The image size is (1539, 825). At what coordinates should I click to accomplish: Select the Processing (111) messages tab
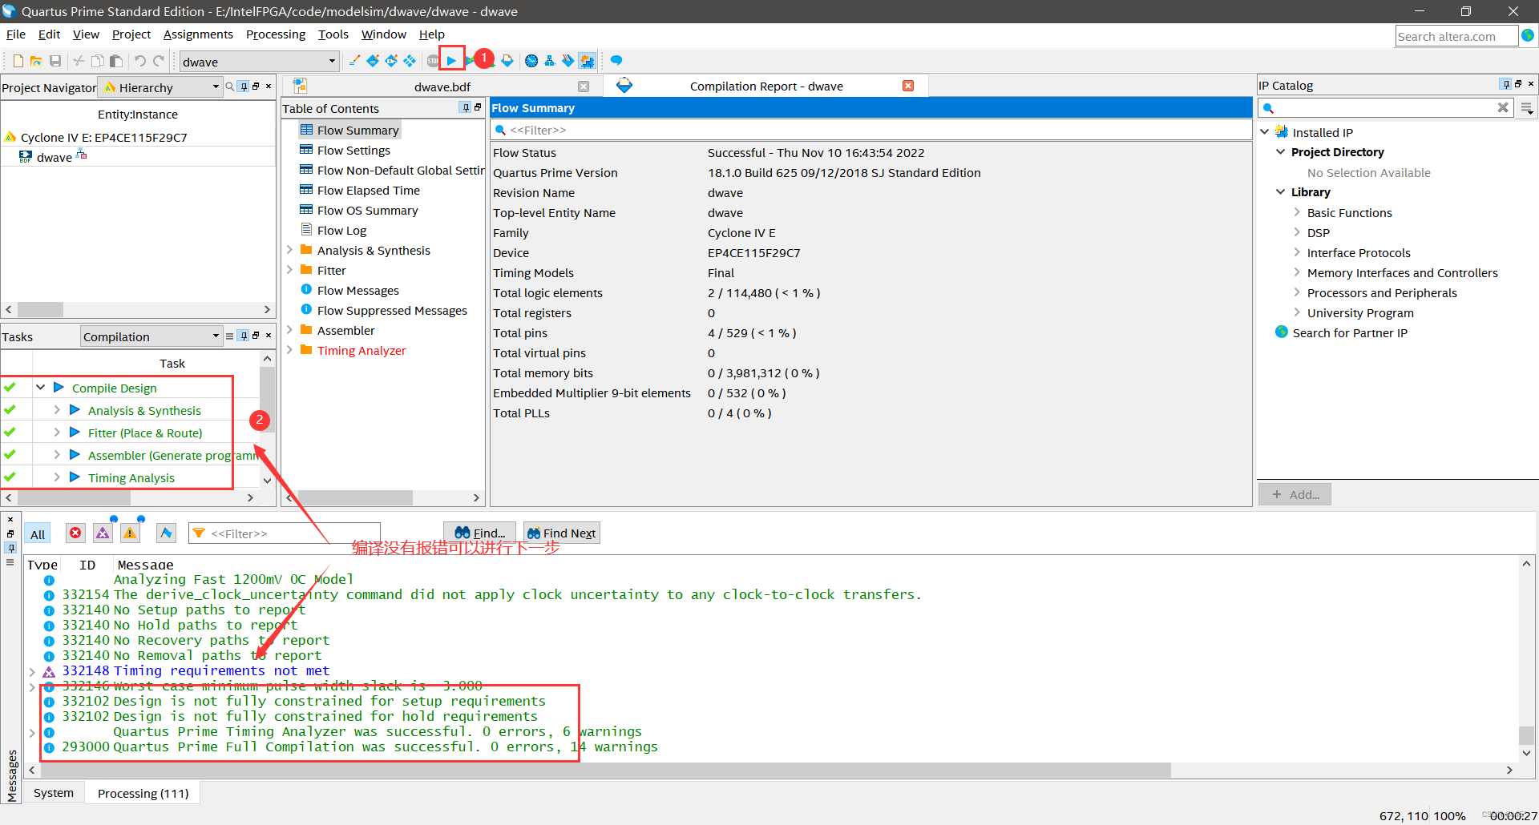143,793
